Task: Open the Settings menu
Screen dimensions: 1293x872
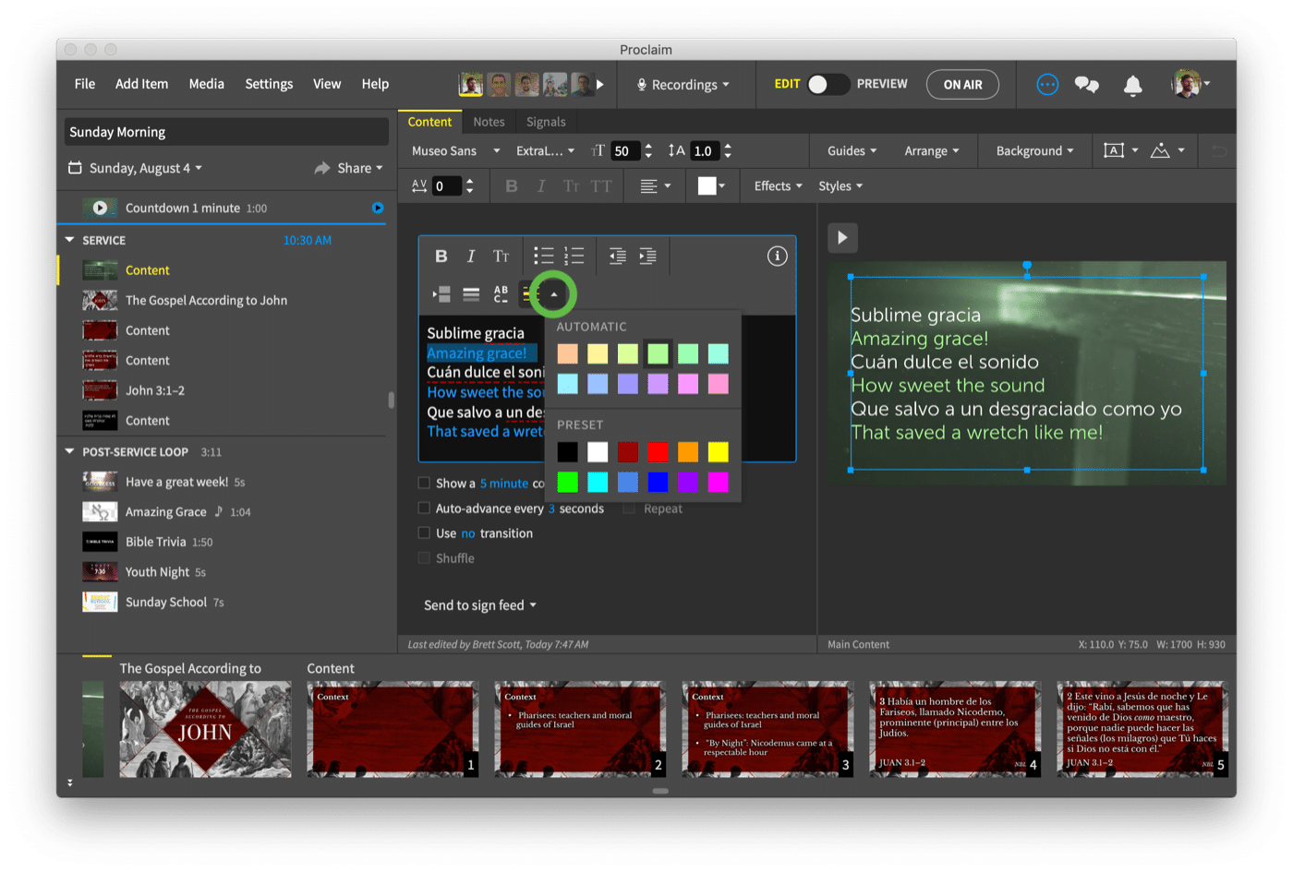Action: point(269,83)
